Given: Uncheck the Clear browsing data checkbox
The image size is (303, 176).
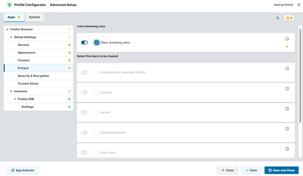Looking at the screenshot, I should point(97,43).
